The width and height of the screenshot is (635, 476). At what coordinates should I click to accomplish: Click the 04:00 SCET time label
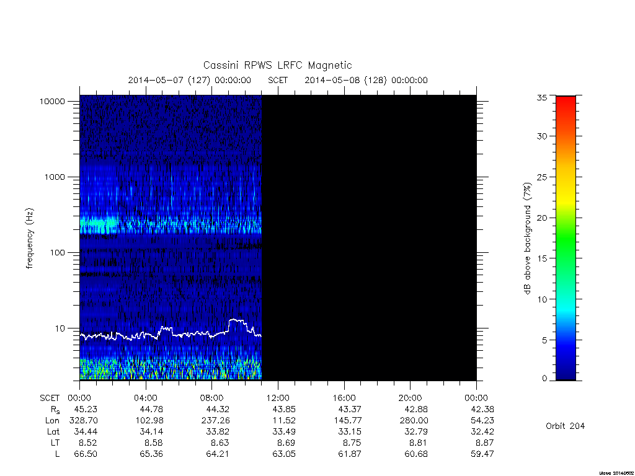[145, 398]
